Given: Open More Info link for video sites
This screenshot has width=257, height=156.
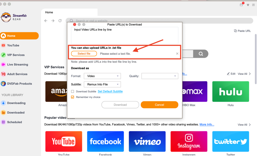Looking at the screenshot, I should (x=207, y=124).
